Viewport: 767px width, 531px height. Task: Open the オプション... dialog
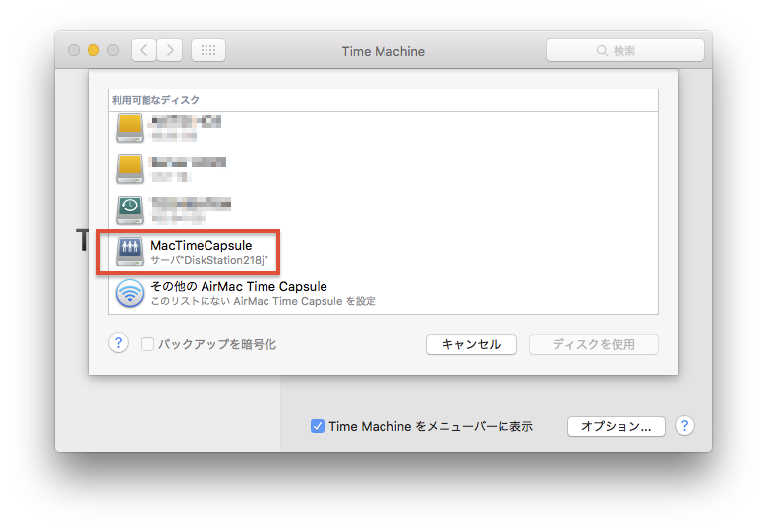(617, 426)
